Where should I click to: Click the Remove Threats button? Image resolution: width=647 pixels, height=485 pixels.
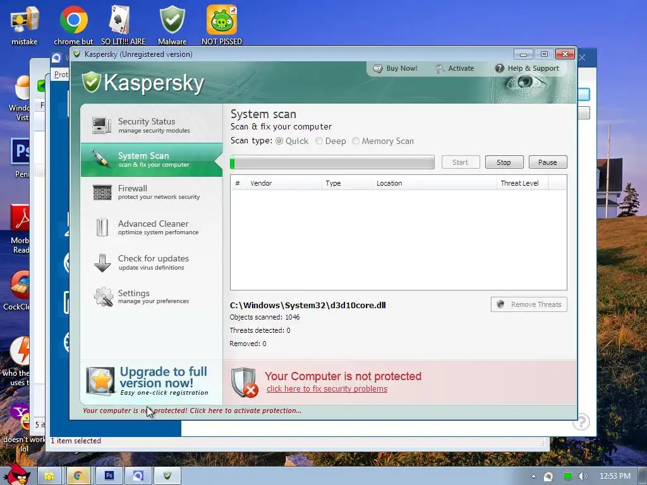tap(529, 304)
